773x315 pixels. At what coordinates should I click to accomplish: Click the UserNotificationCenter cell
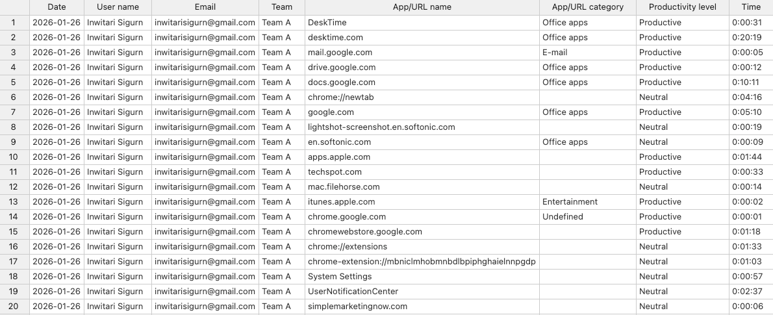pos(422,292)
